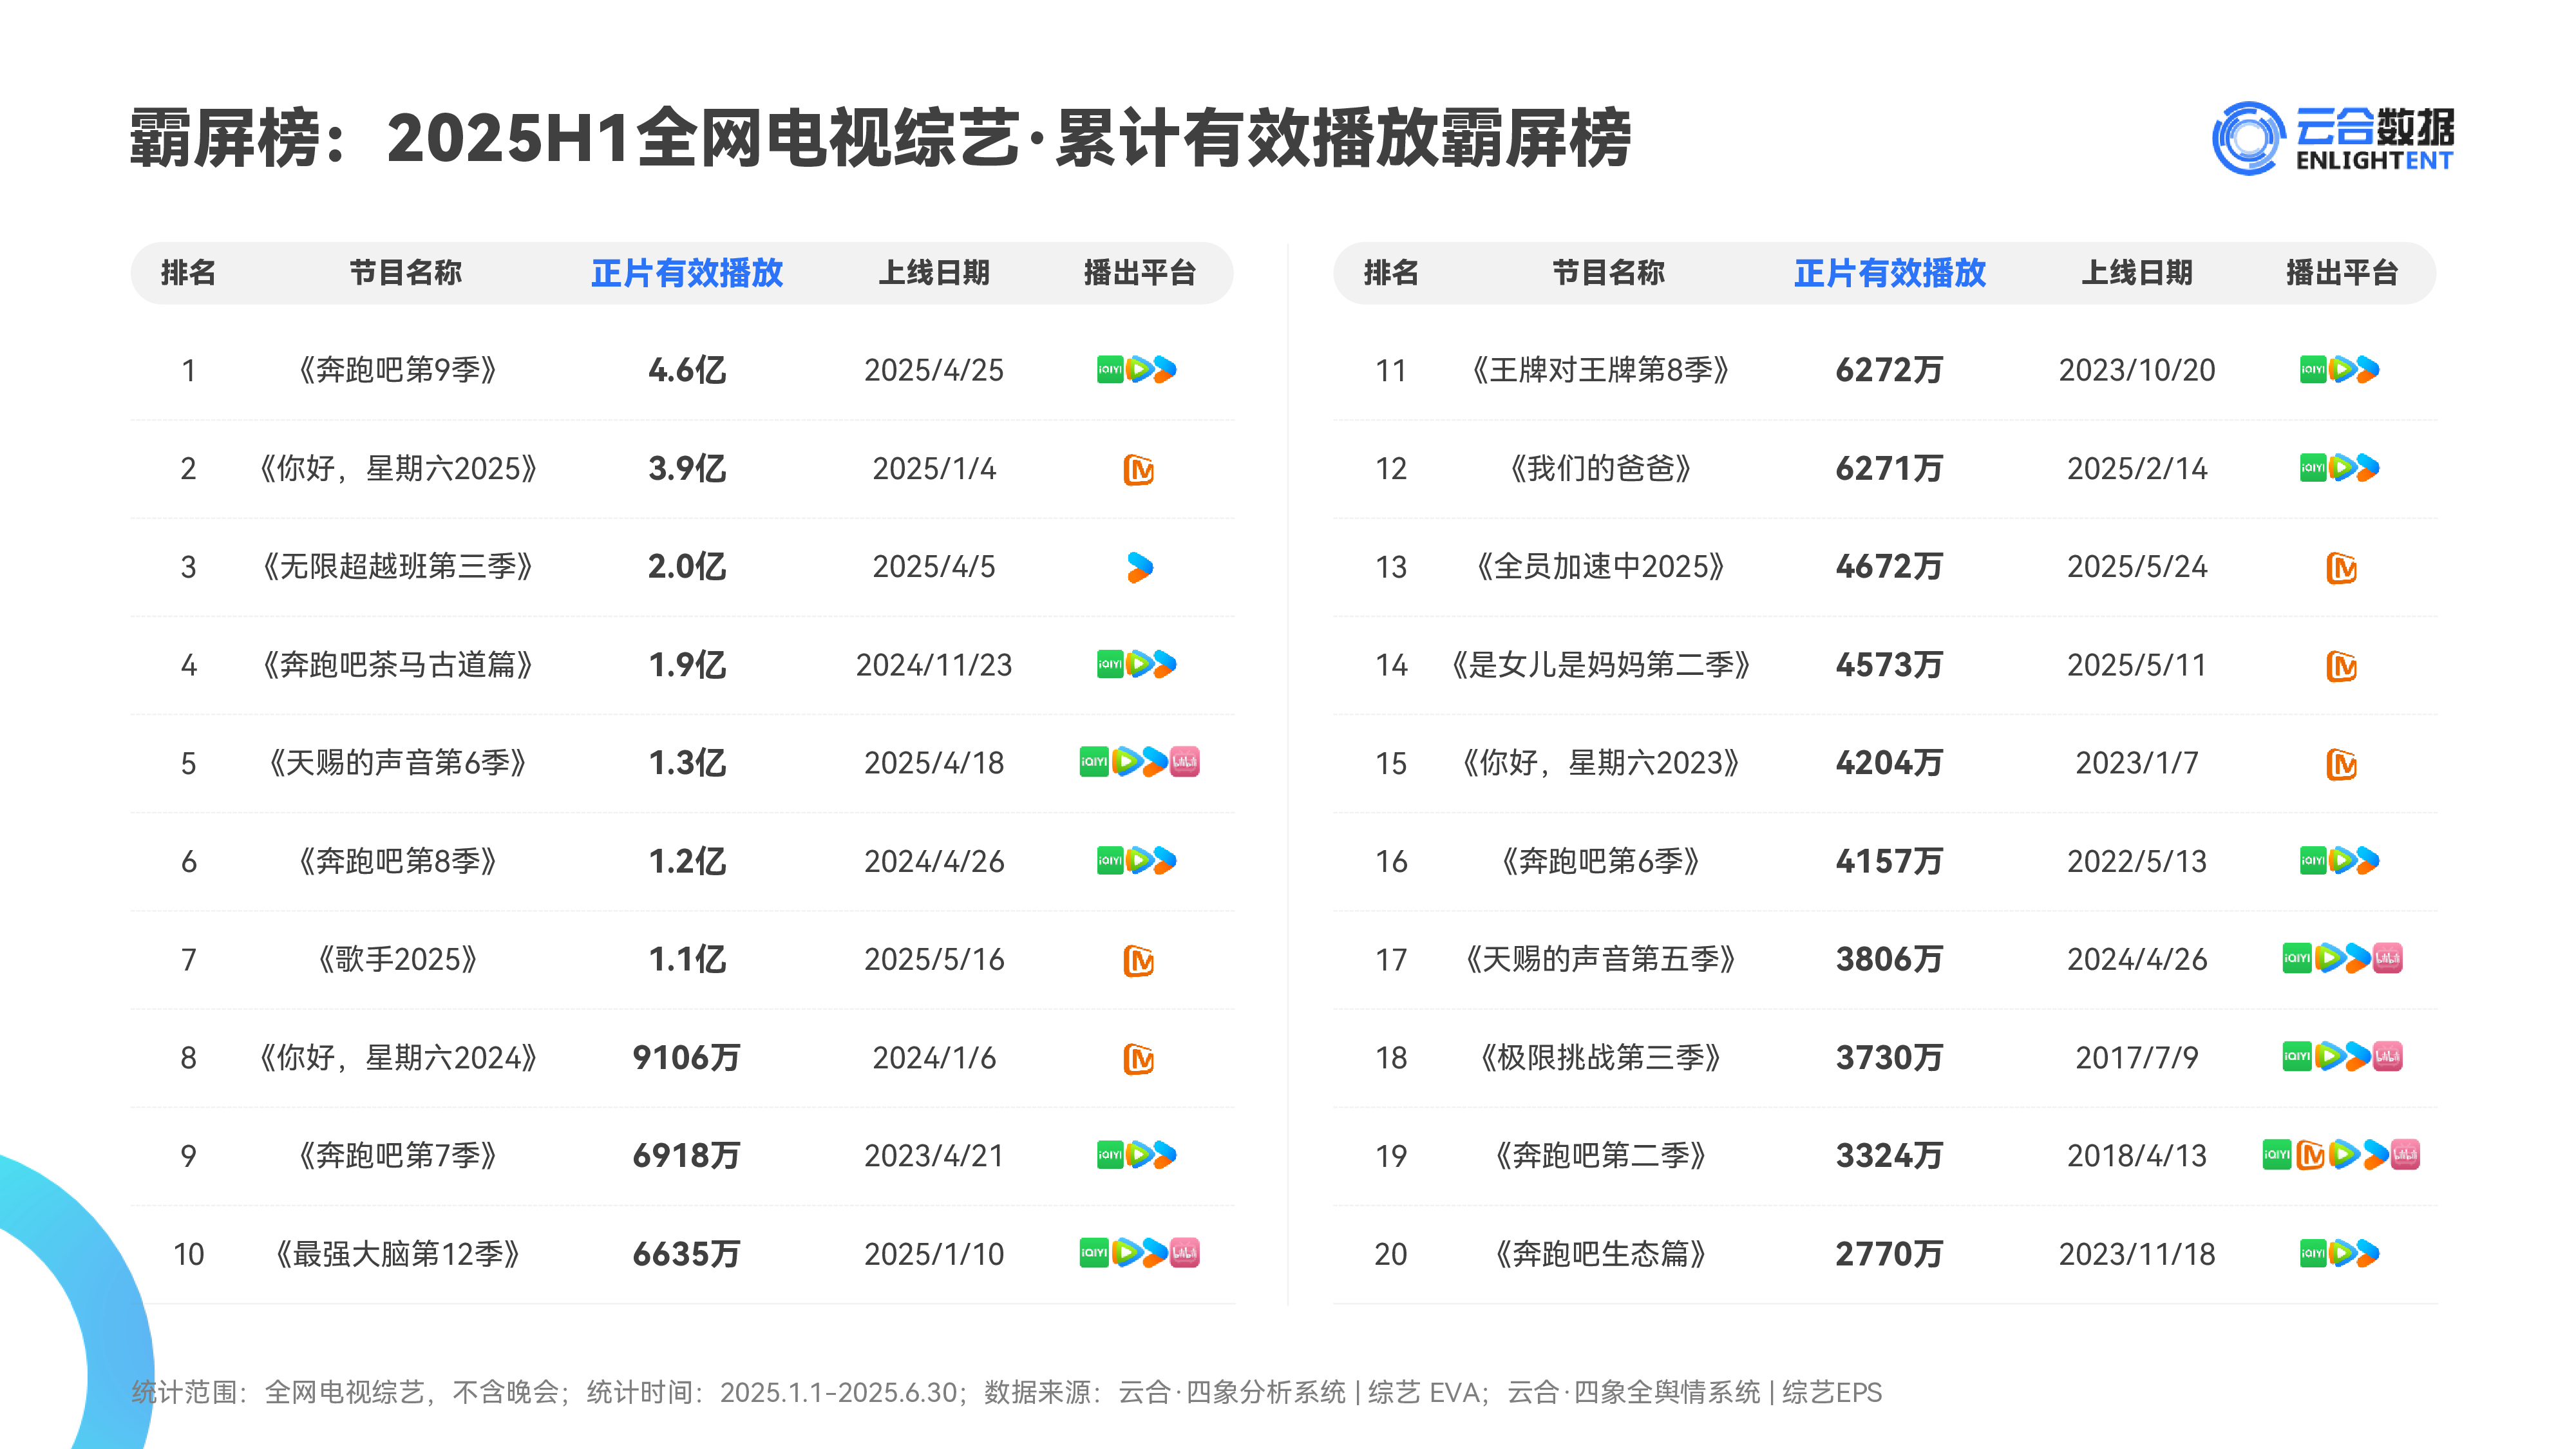Click the iQIYI icon in 奔跑吧第9季 row
Viewport: 2576px width, 1449px height.
(x=1110, y=370)
